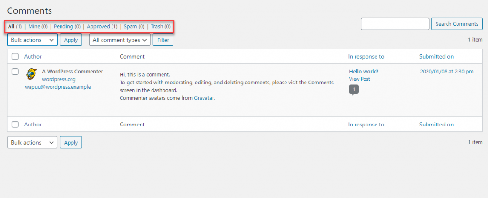Tick the checkbox for WordPress Commenter comment

15,72
